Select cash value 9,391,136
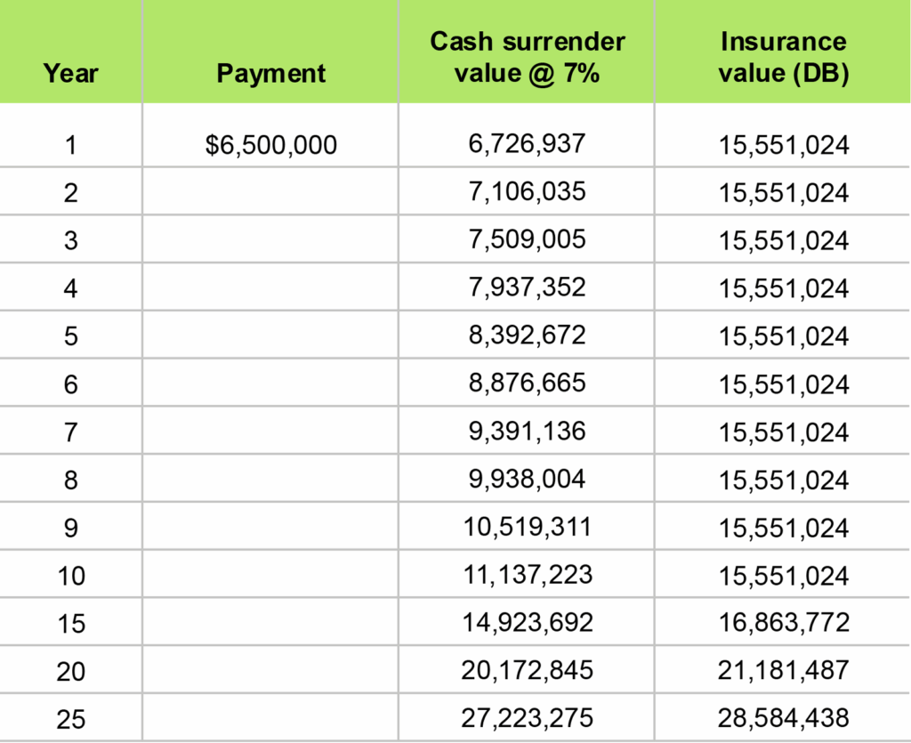 click(x=527, y=432)
